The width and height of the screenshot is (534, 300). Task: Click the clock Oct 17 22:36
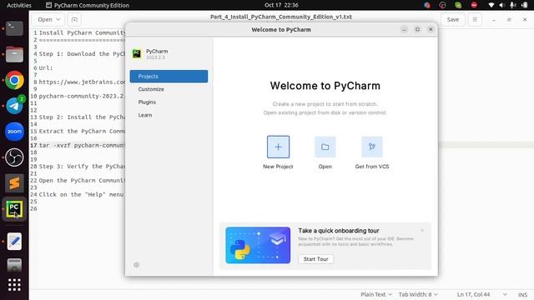pos(281,5)
